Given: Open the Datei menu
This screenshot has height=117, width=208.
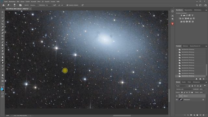Looking at the screenshot, I should (x=6, y=2).
